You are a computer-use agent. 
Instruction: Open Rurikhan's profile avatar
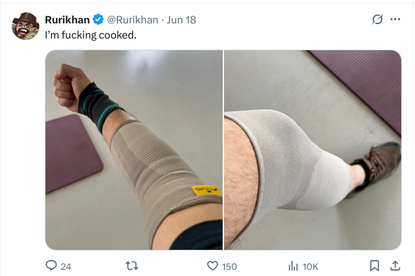(x=26, y=26)
